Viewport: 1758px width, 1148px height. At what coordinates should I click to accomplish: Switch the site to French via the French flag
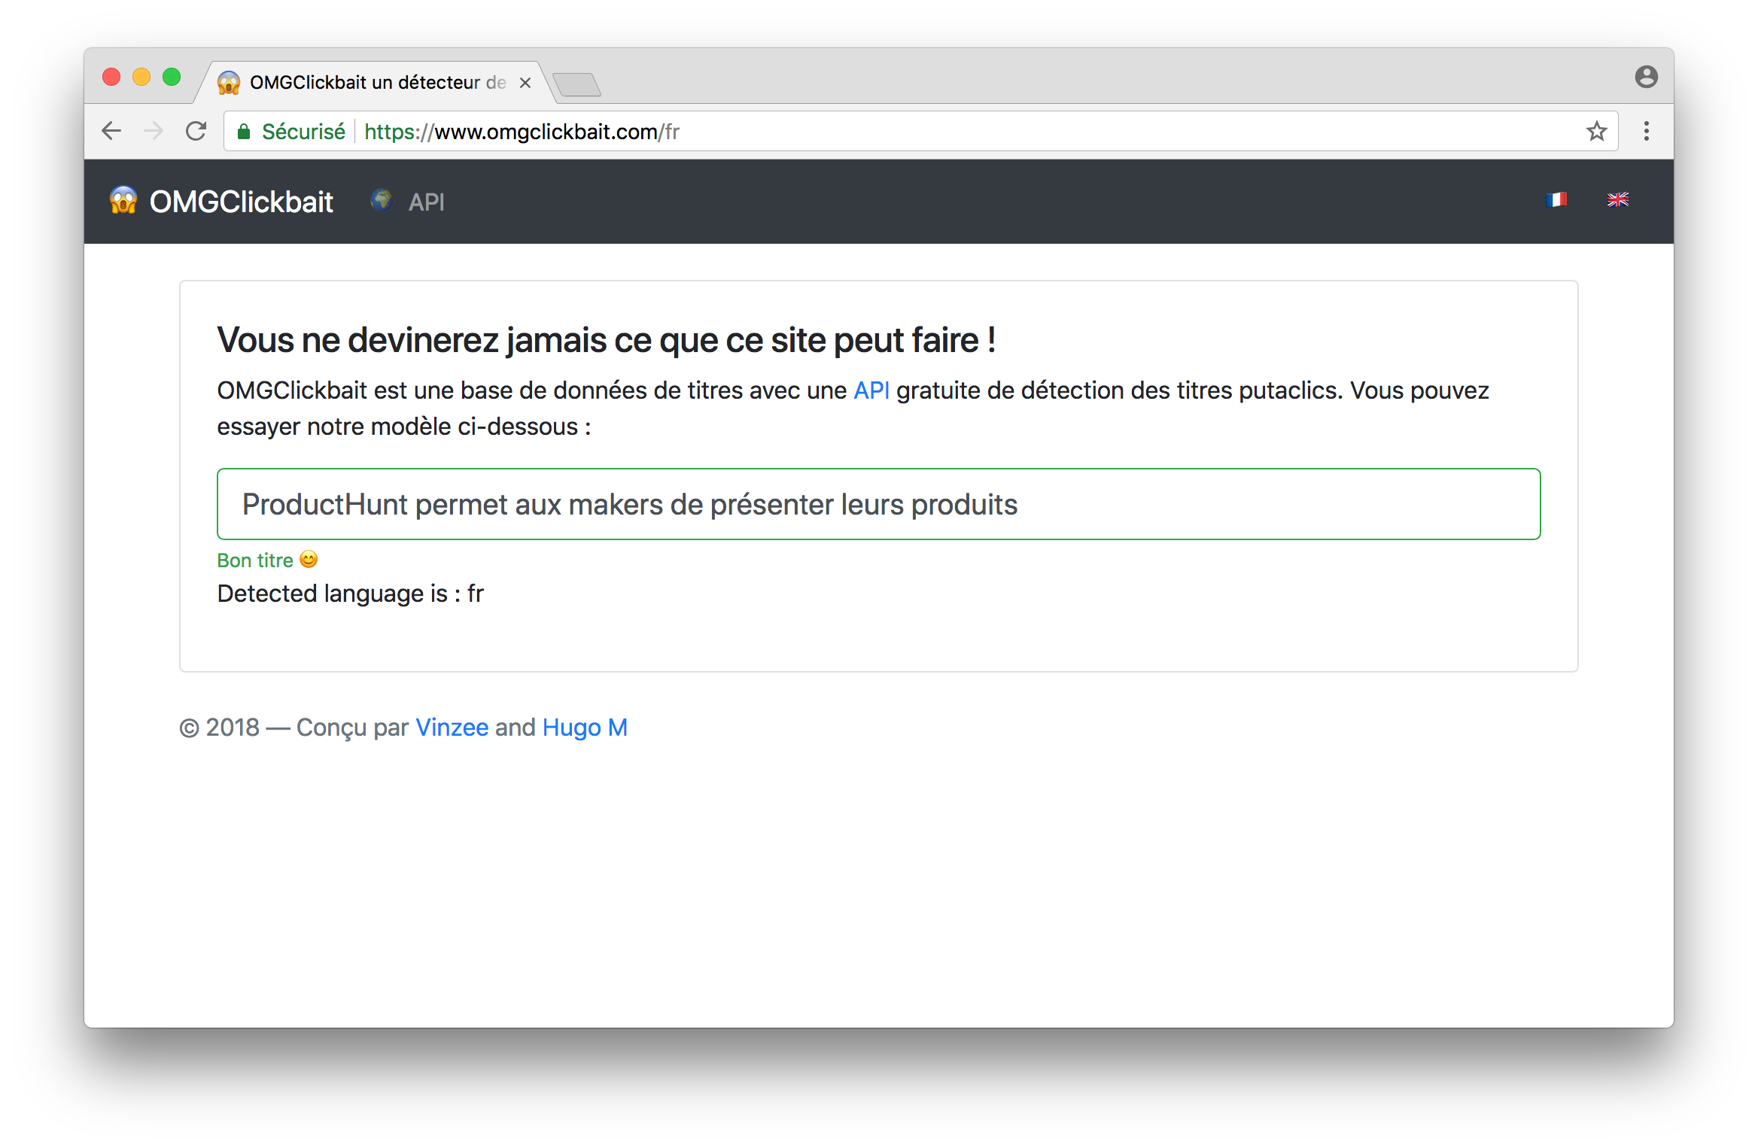[1556, 199]
